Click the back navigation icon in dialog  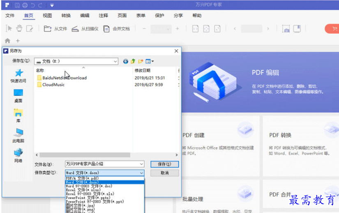pyautogui.click(x=126, y=61)
